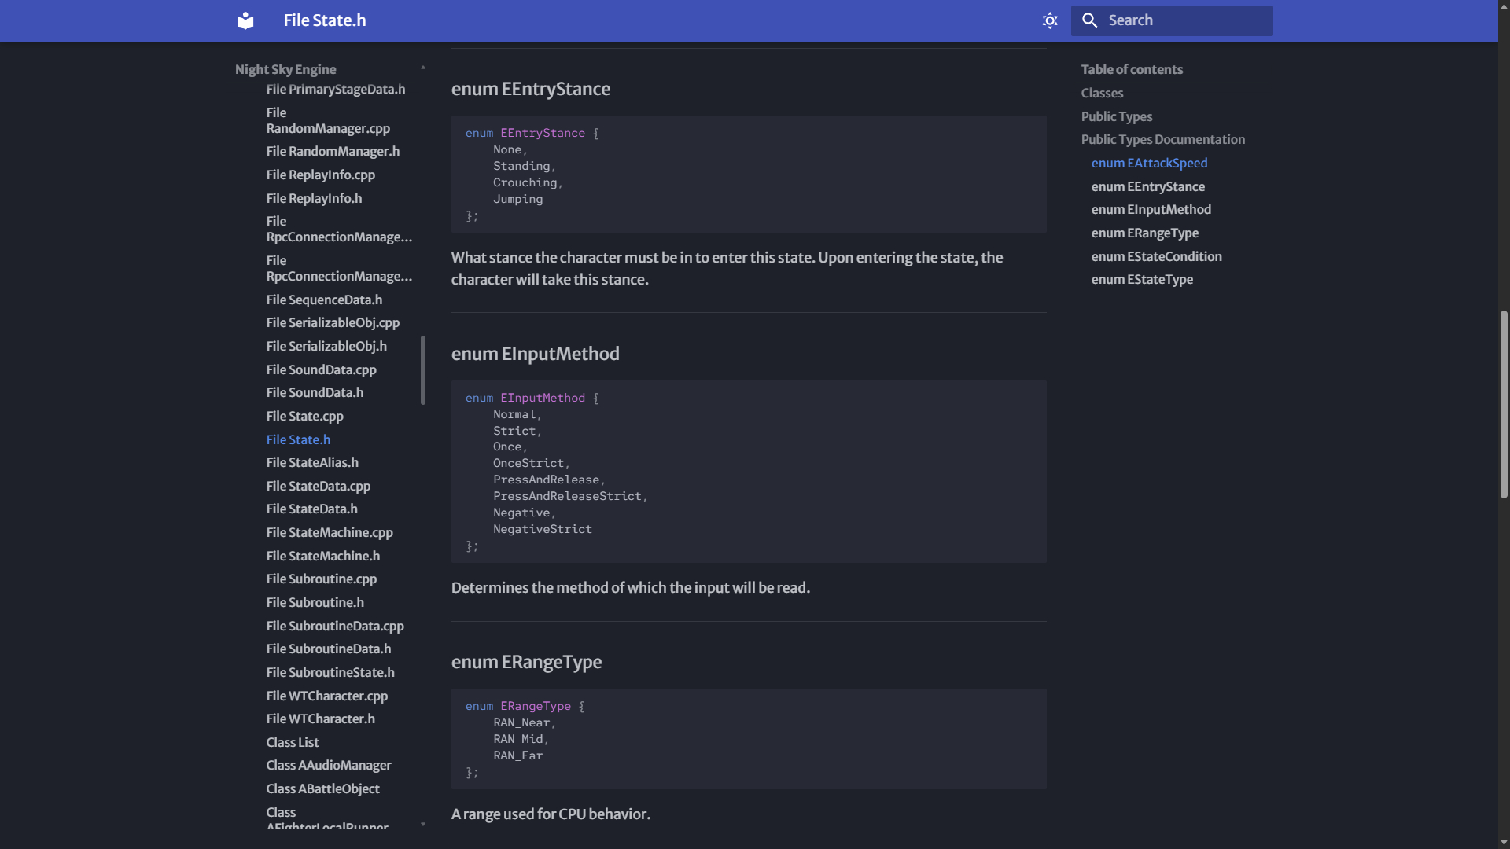
Task: Open File State.cpp in sidebar
Action: click(304, 416)
